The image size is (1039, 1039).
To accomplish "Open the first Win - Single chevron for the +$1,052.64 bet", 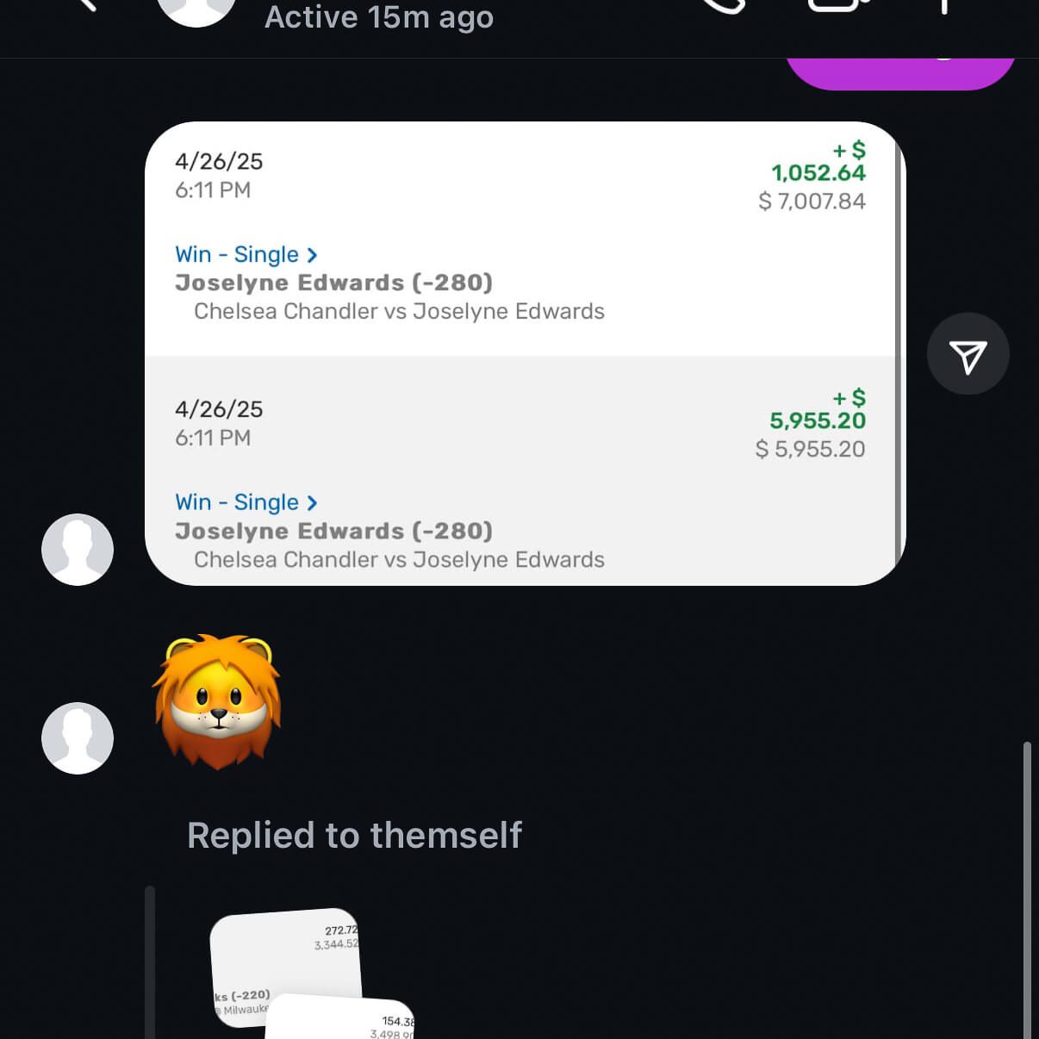I will pyautogui.click(x=312, y=255).
